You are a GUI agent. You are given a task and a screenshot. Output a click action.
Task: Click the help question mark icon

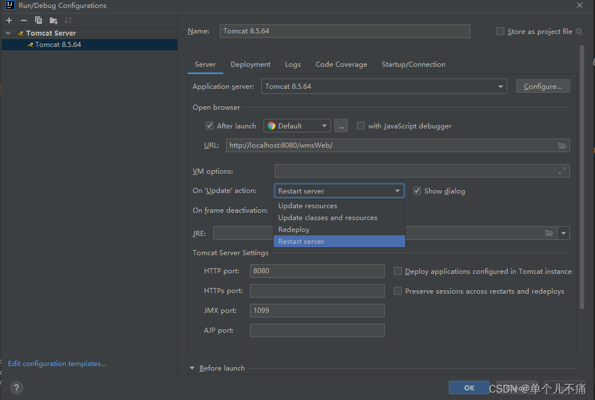tap(16, 388)
